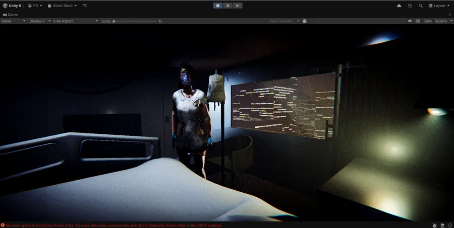Click the Scale value 1x label
The width and height of the screenshot is (454, 228).
click(160, 21)
